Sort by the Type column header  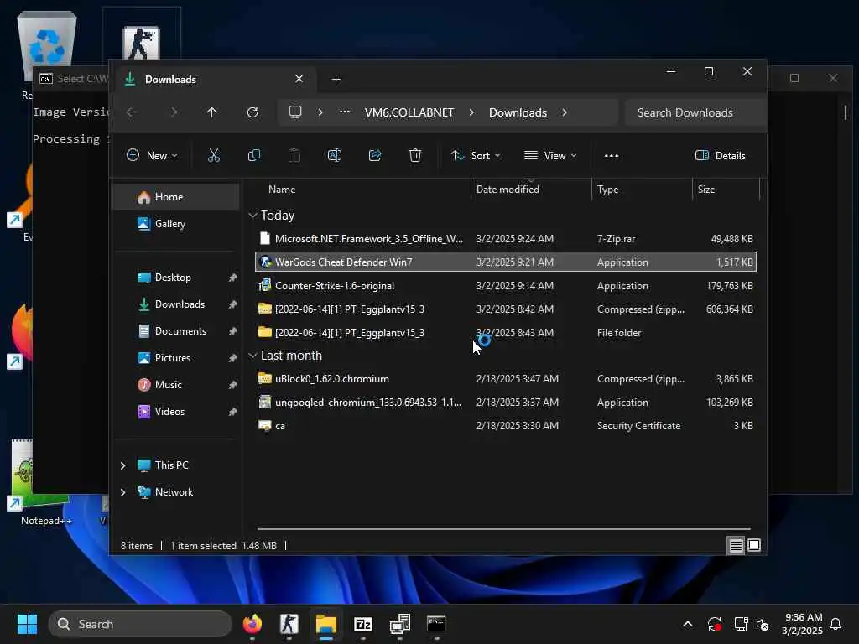pyautogui.click(x=642, y=190)
